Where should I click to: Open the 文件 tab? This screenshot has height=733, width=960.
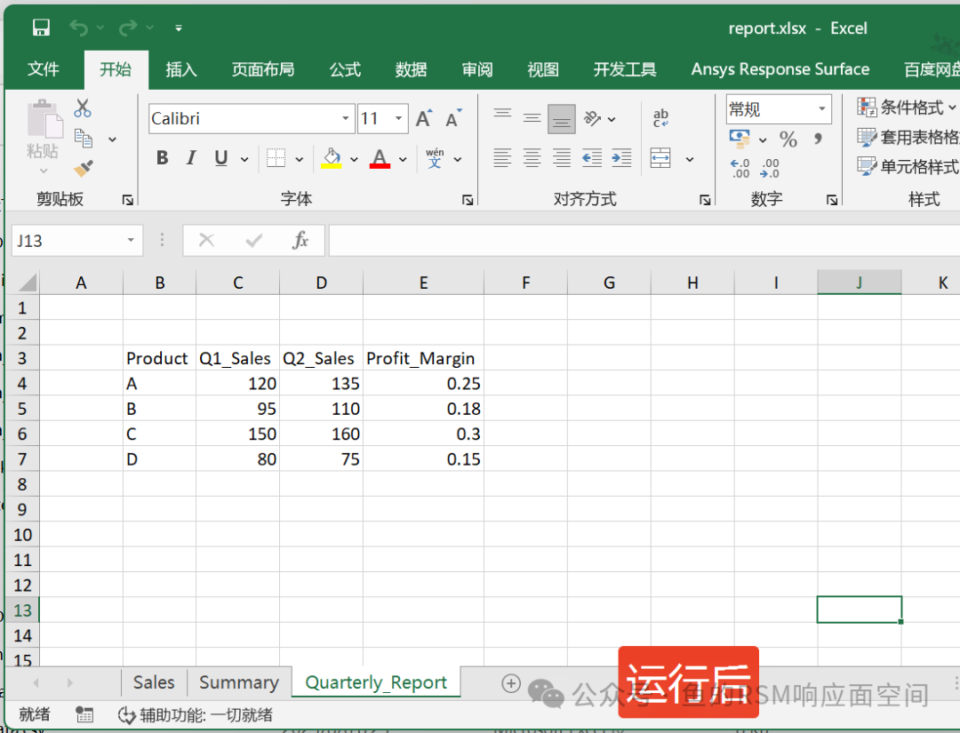tap(44, 69)
